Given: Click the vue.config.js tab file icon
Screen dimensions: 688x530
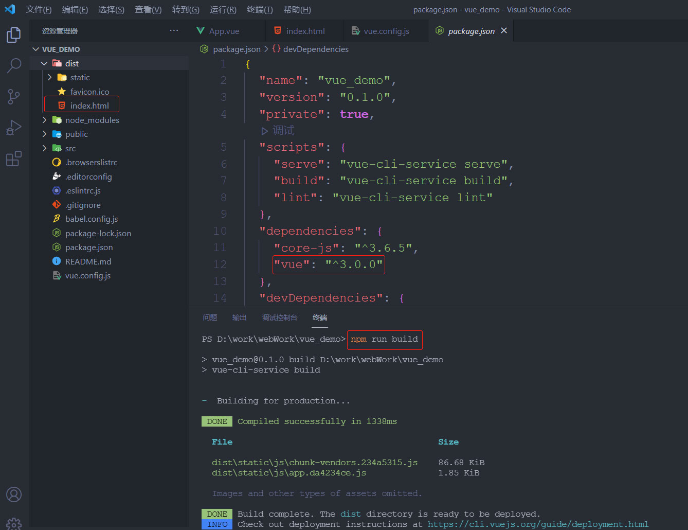Looking at the screenshot, I should click(x=355, y=31).
